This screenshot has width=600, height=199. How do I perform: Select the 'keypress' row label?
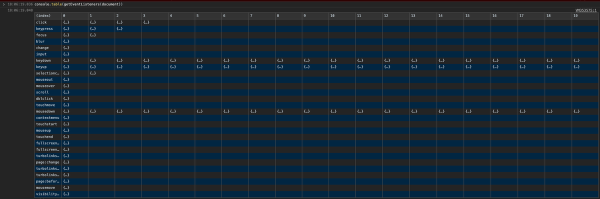pyautogui.click(x=44, y=29)
